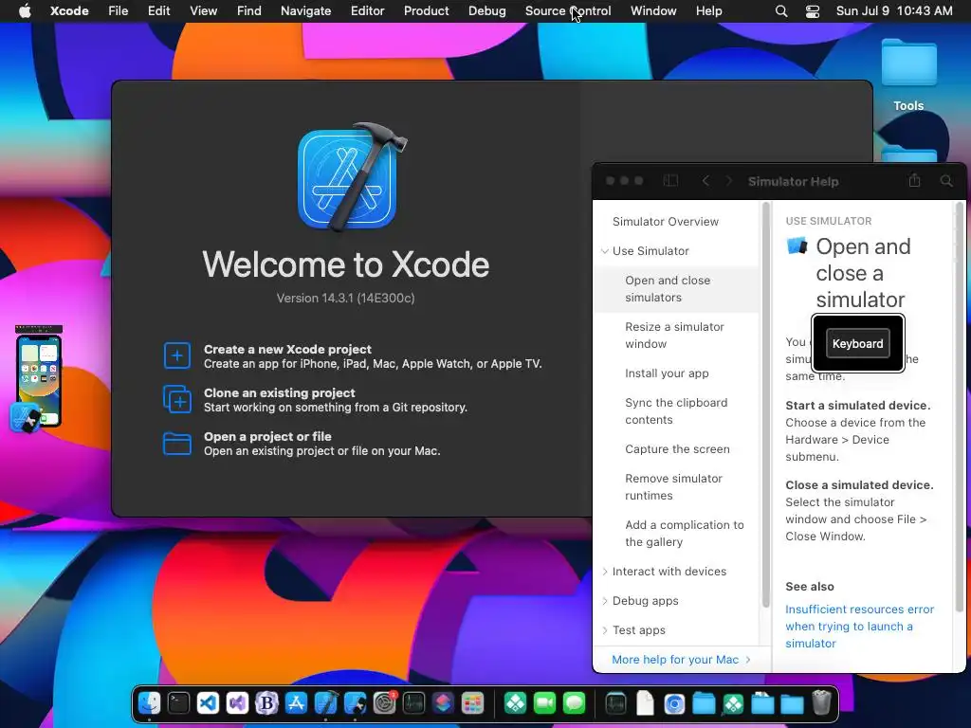The image size is (971, 728).
Task: Select Open and close simulators topic
Action: tap(676, 289)
